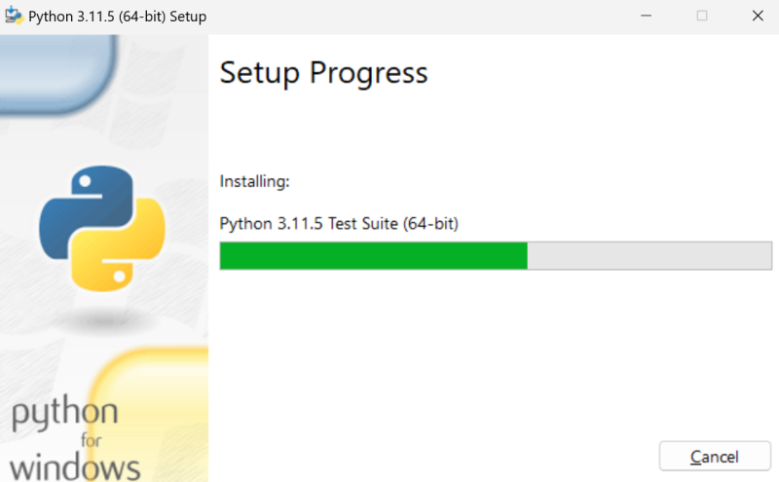Click the 'Python 3.11.5 Test Suite (64-bit)' text
779x482 pixels.
(339, 224)
